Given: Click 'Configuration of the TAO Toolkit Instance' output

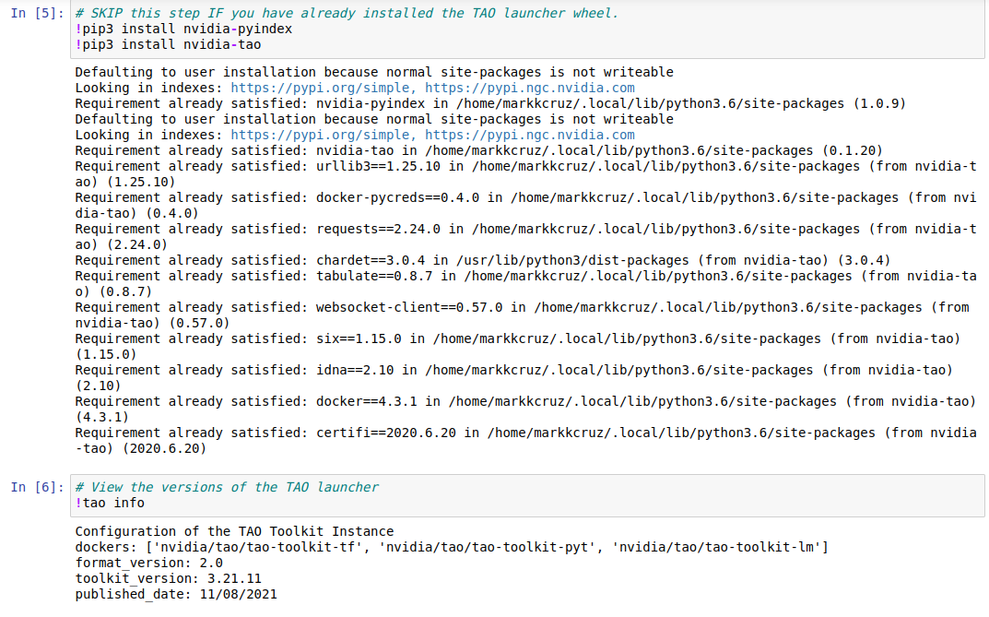Looking at the screenshot, I should (x=234, y=531).
